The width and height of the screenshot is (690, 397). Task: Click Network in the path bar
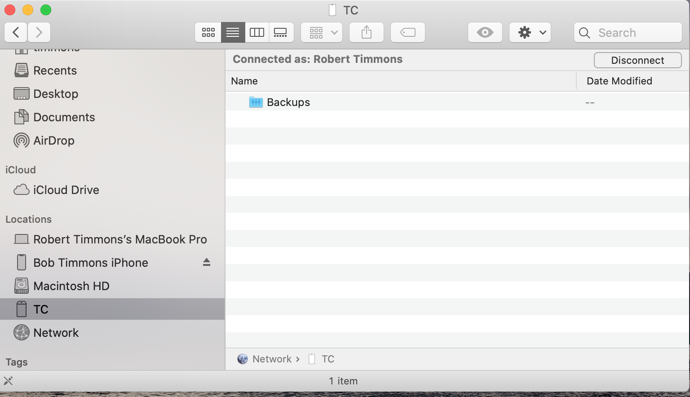[272, 359]
